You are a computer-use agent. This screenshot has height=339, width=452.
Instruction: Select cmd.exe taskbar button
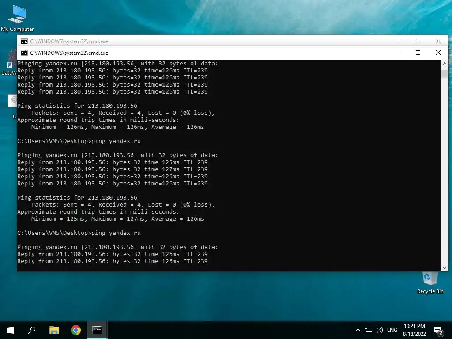97,330
